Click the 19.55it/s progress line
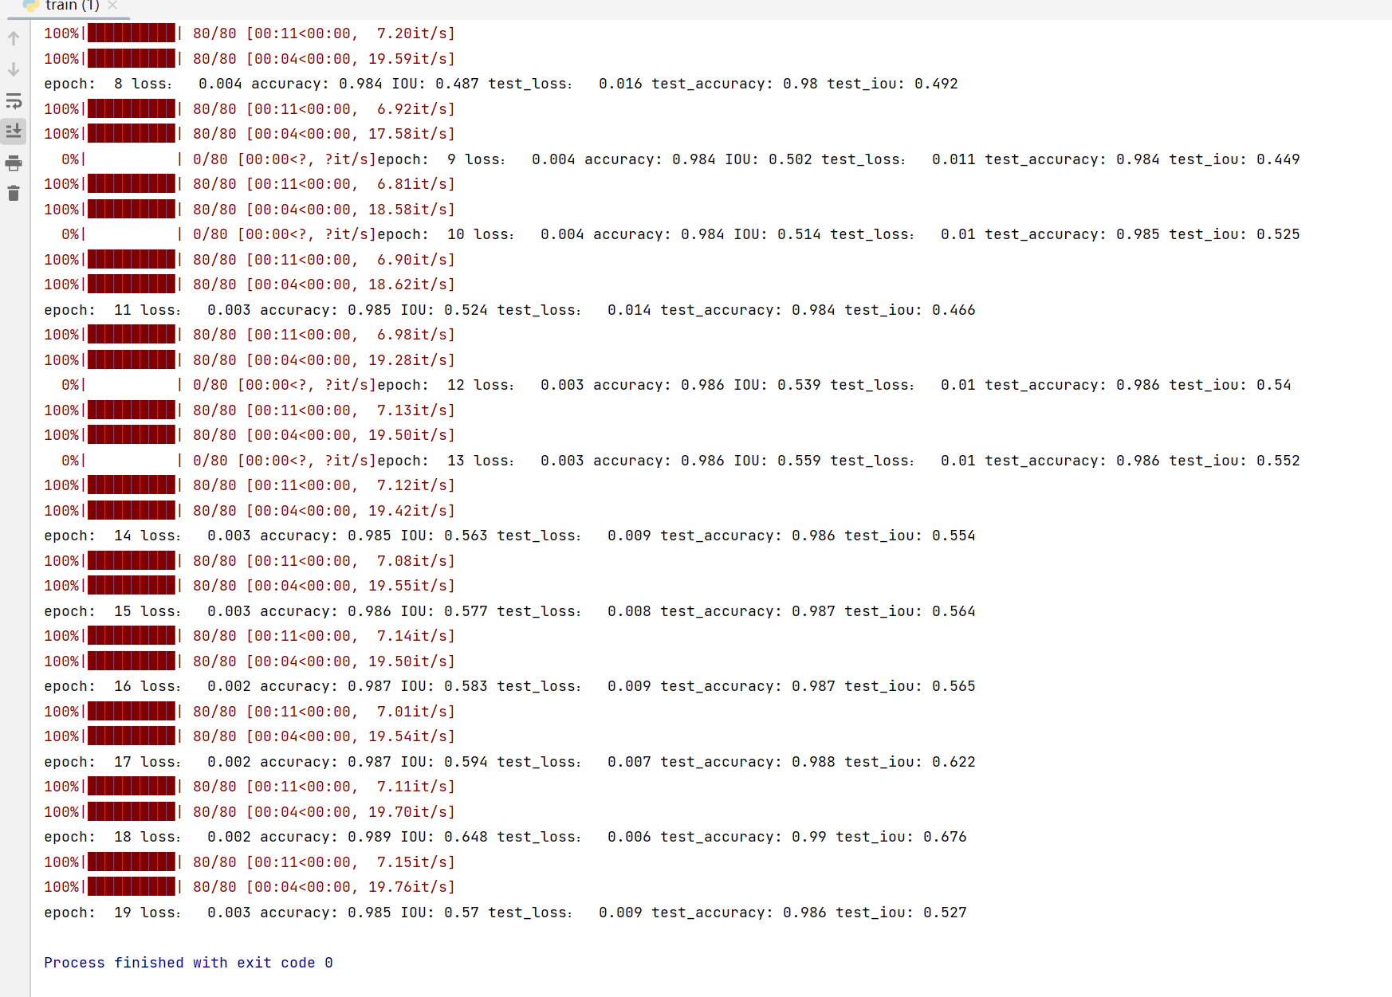The width and height of the screenshot is (1392, 997). point(250,586)
